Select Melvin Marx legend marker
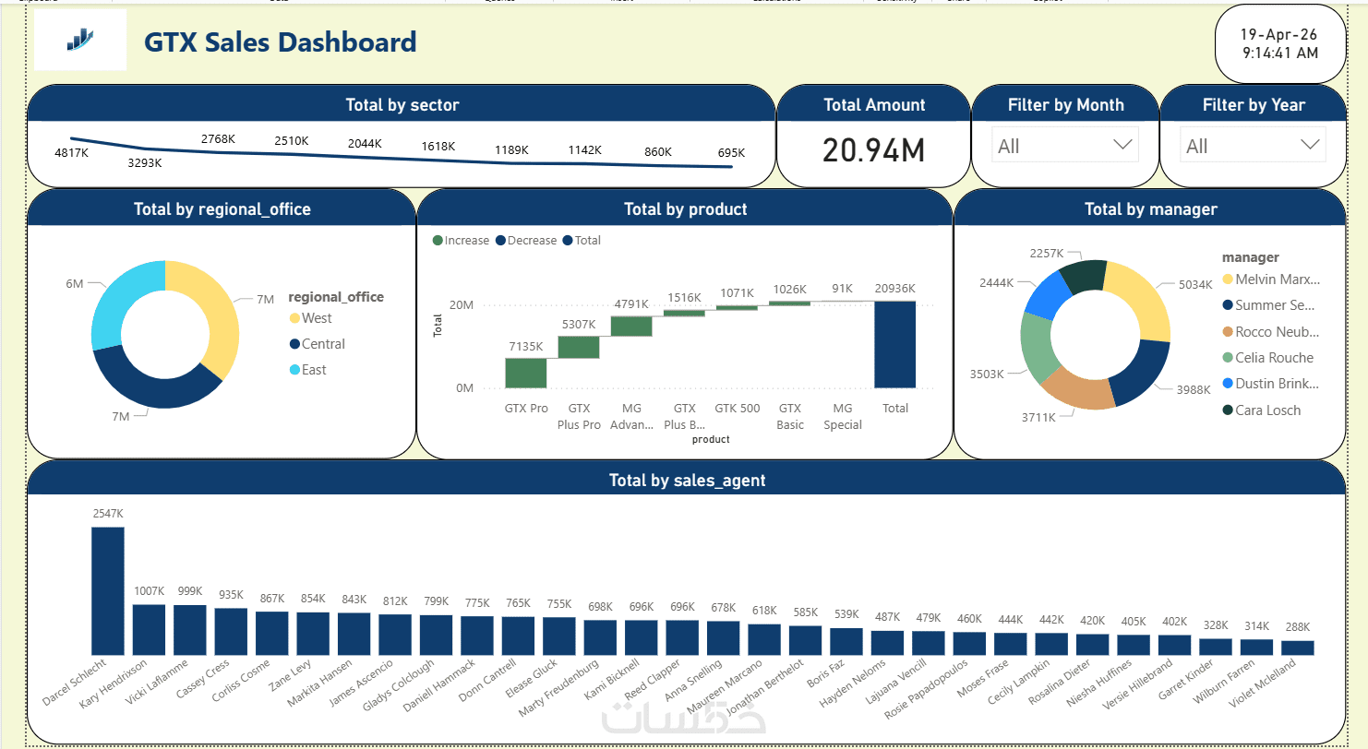 (x=1228, y=279)
